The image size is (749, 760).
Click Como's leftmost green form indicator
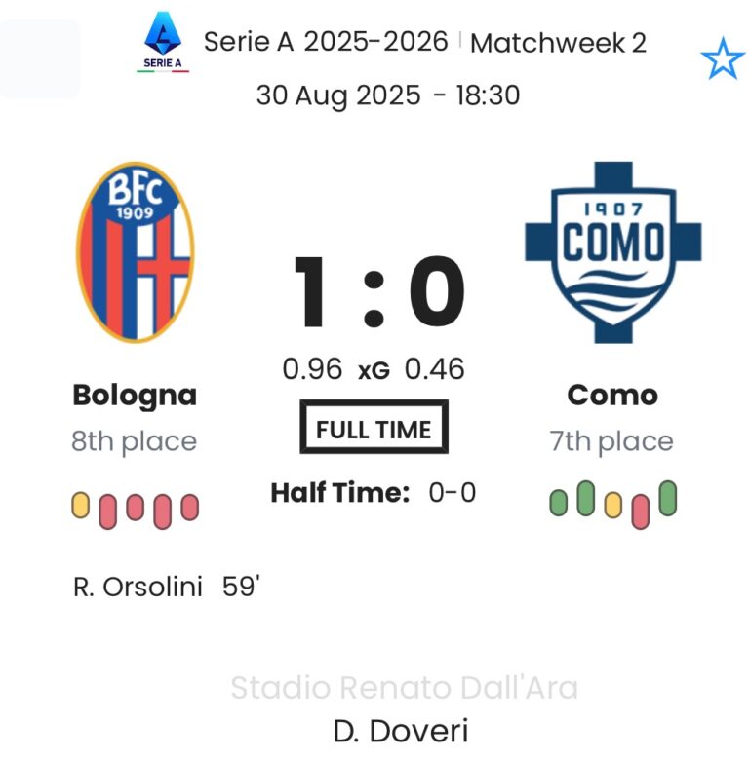[559, 503]
